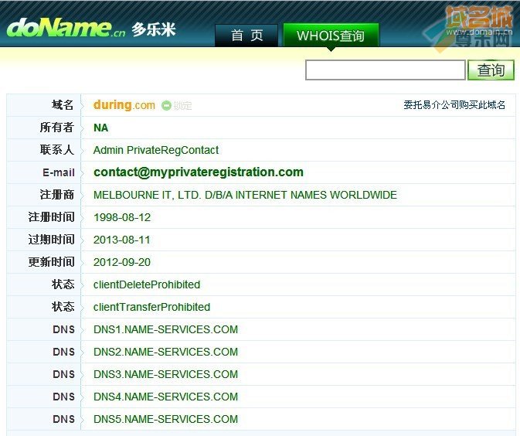This screenshot has width=520, height=436.
Task: Click the green lock status icon beside during.com
Action: click(166, 105)
